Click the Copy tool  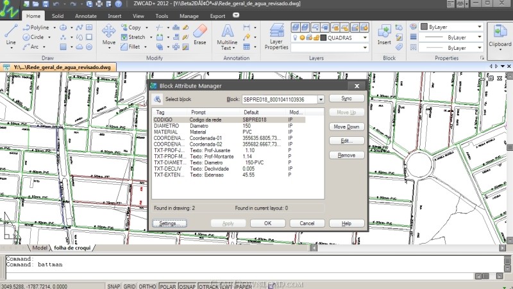tap(131, 27)
